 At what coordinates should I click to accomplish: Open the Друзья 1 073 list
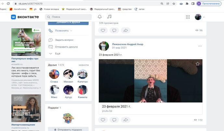point(56,65)
